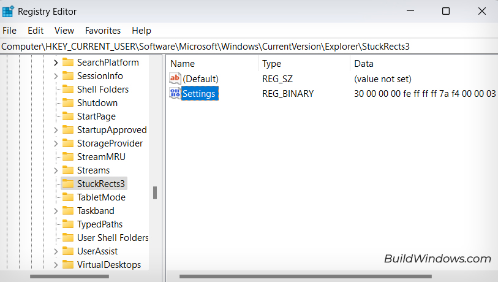Click the registry path address bar
This screenshot has width=498, height=282.
pos(249,47)
